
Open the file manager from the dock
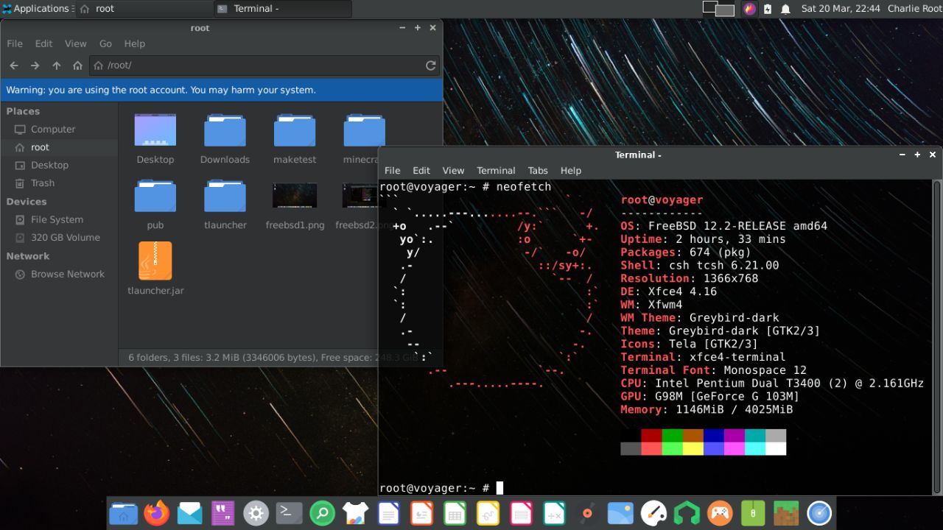[123, 513]
